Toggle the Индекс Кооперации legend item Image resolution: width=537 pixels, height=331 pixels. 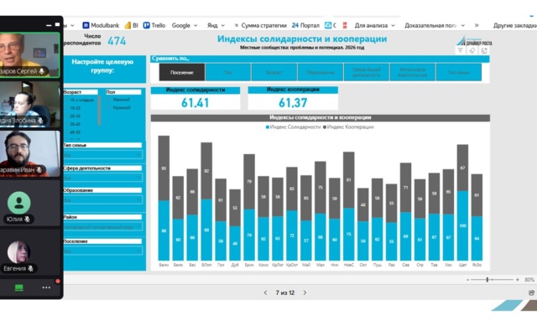pos(348,127)
